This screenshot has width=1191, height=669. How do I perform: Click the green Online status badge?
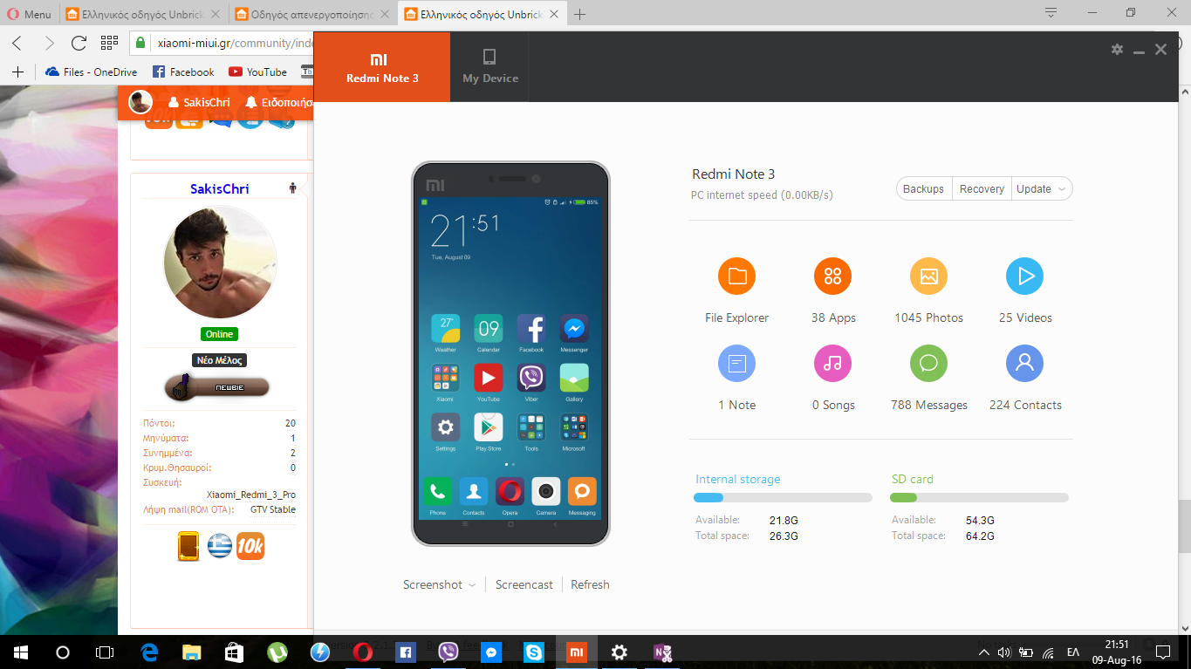point(220,334)
